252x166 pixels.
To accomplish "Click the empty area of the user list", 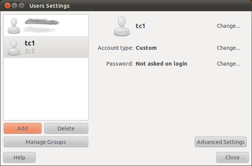I will tap(46, 89).
